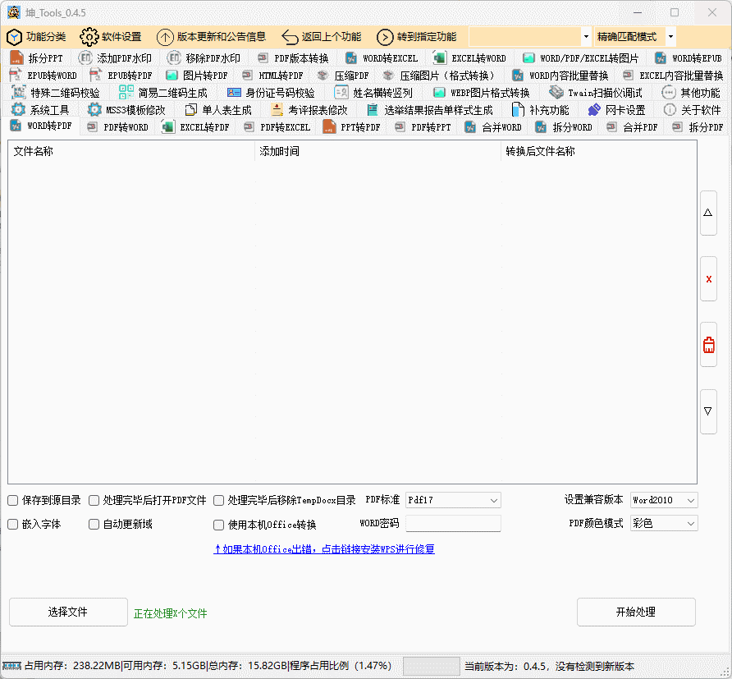The height and width of the screenshot is (679, 732).
Task: Toggle 使用本机Office转换 checkbox
Action: coord(218,525)
